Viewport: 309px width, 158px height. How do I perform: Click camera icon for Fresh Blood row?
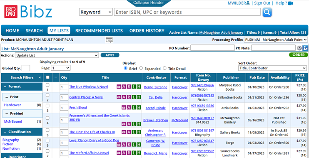click(x=124, y=107)
